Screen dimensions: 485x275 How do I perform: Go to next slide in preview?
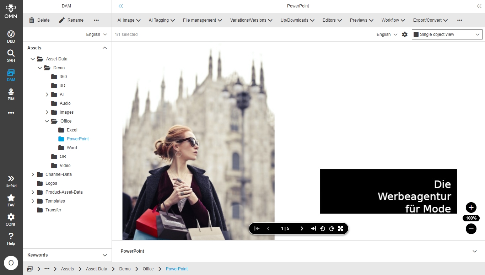tap(302, 228)
